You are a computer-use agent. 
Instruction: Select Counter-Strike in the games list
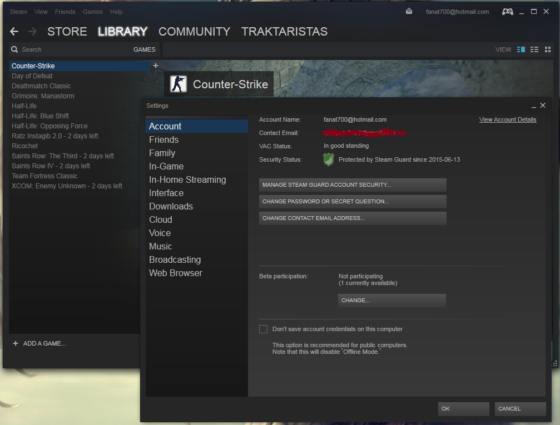coord(80,66)
